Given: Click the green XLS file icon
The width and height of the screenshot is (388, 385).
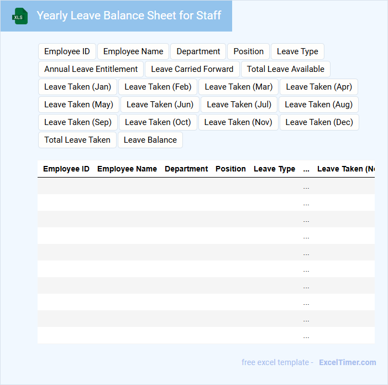Looking at the screenshot, I should (20, 16).
